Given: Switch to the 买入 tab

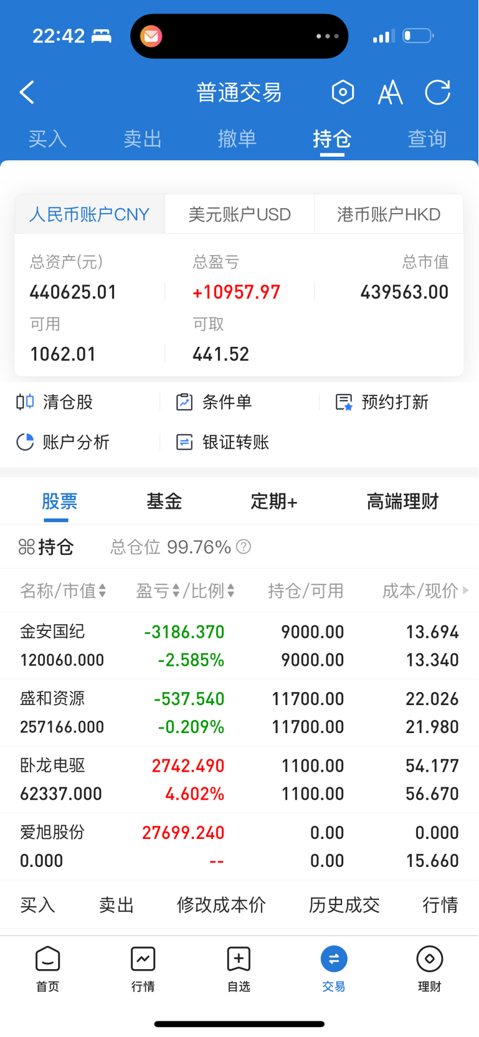Looking at the screenshot, I should [47, 138].
